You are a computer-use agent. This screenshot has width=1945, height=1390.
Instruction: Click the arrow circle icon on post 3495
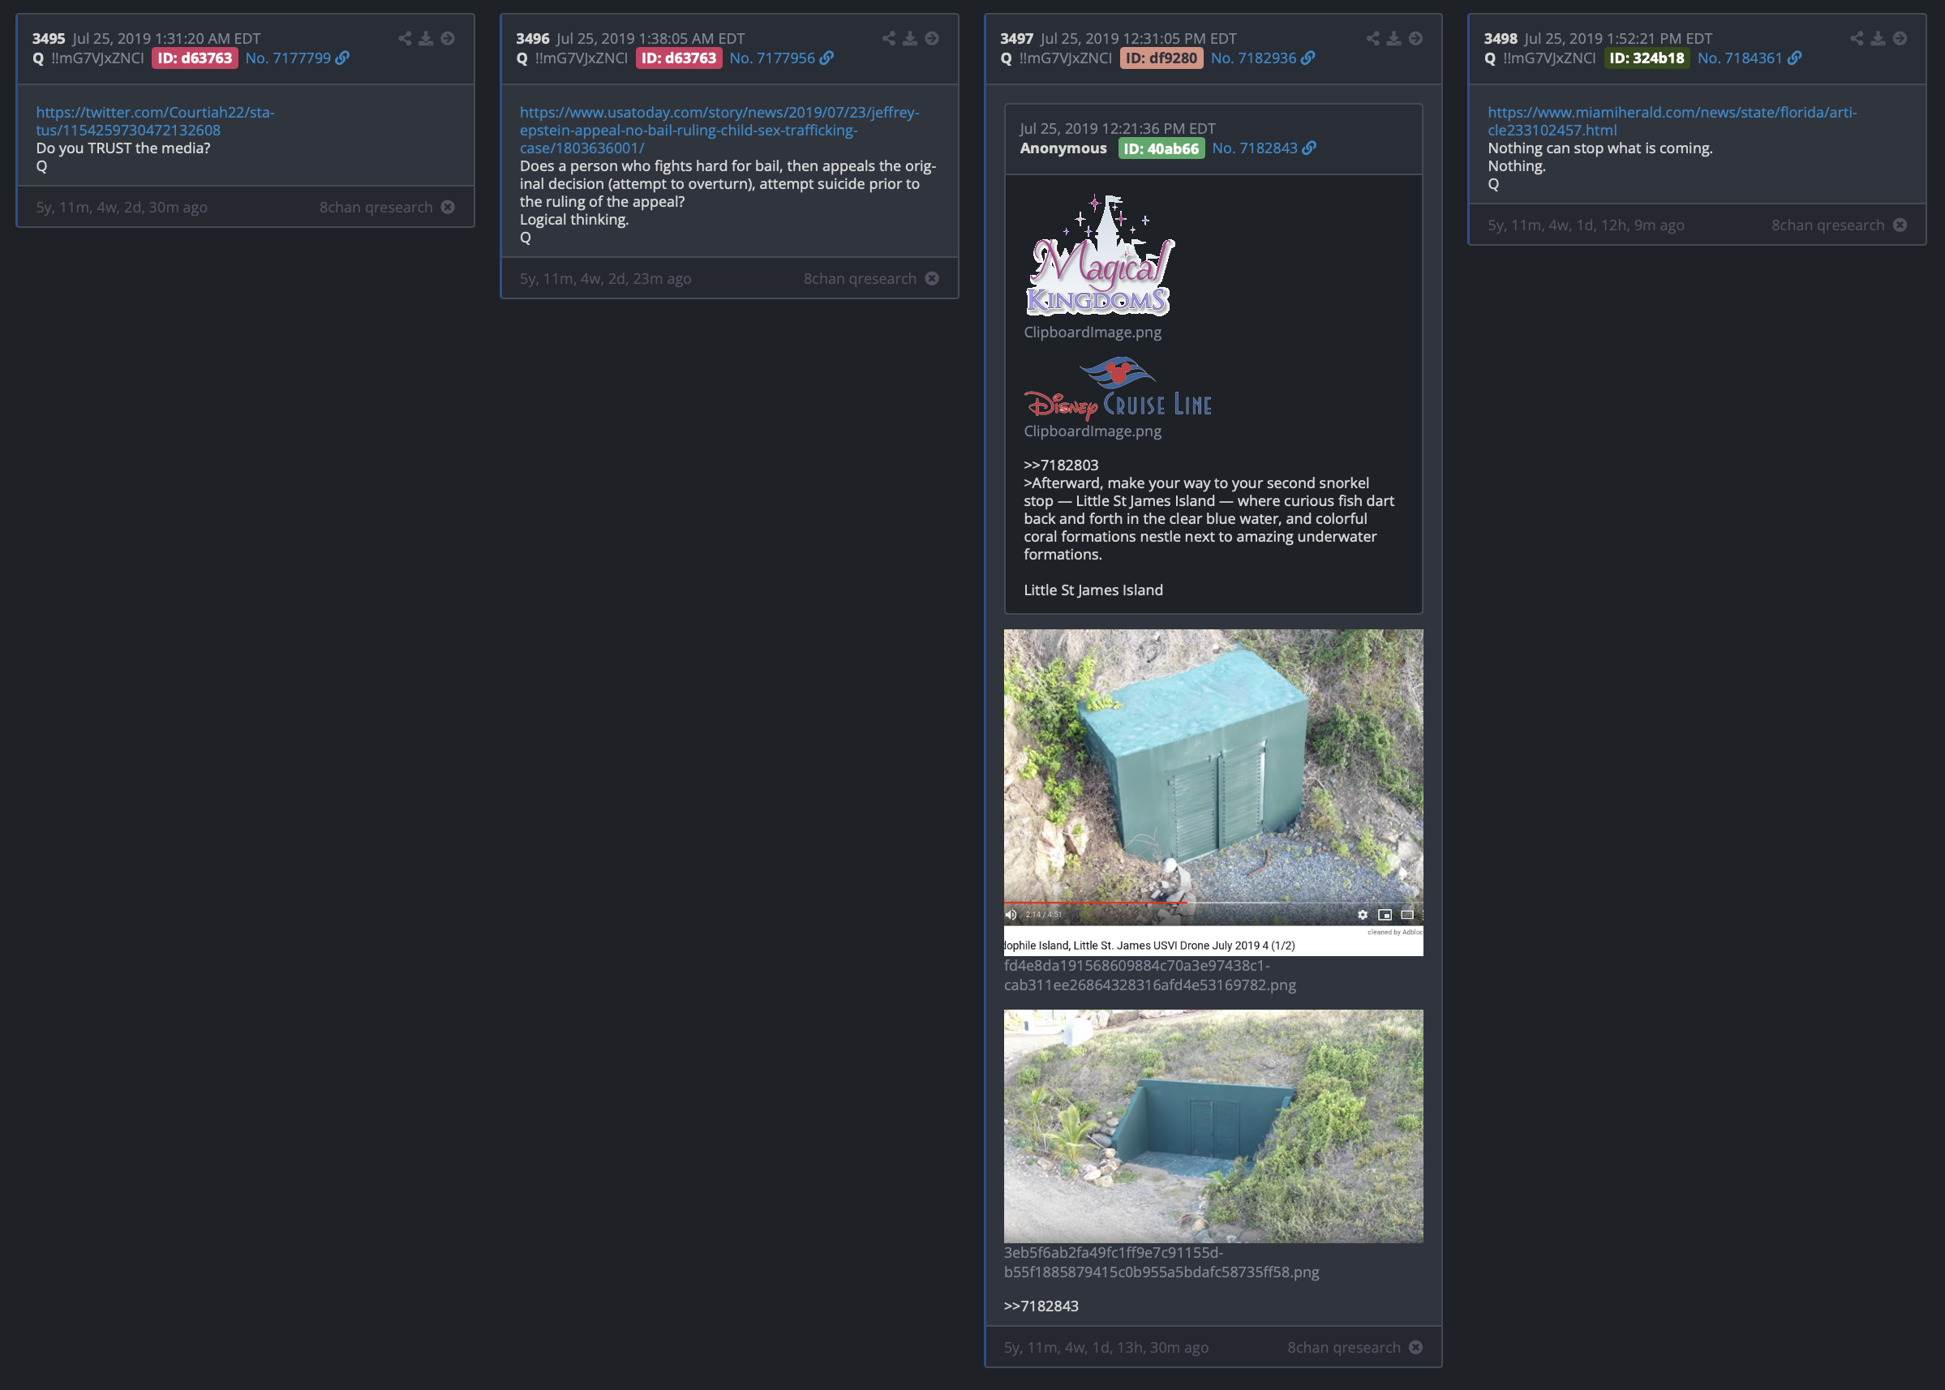coord(448,38)
